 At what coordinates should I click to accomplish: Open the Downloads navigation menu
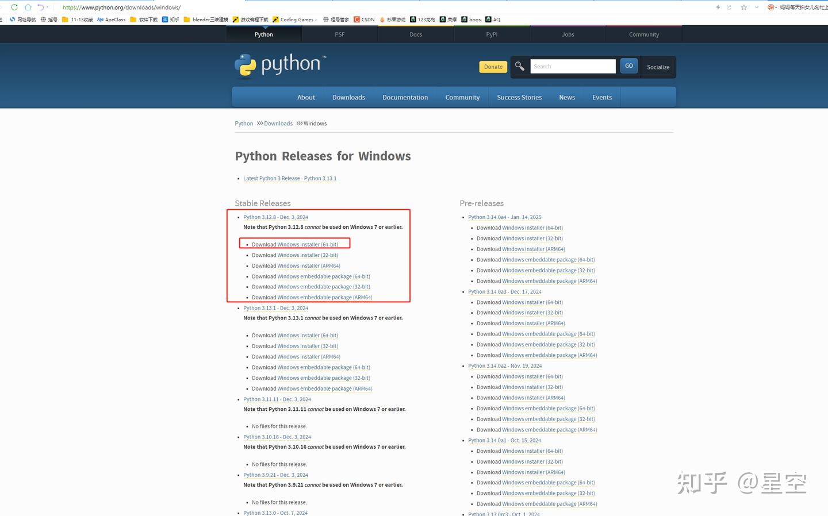point(348,97)
